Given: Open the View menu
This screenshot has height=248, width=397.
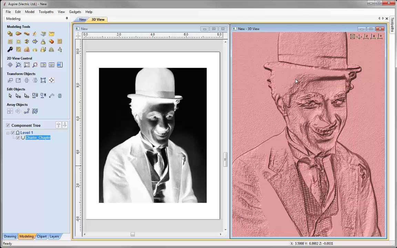Looking at the screenshot, I should (61, 12).
